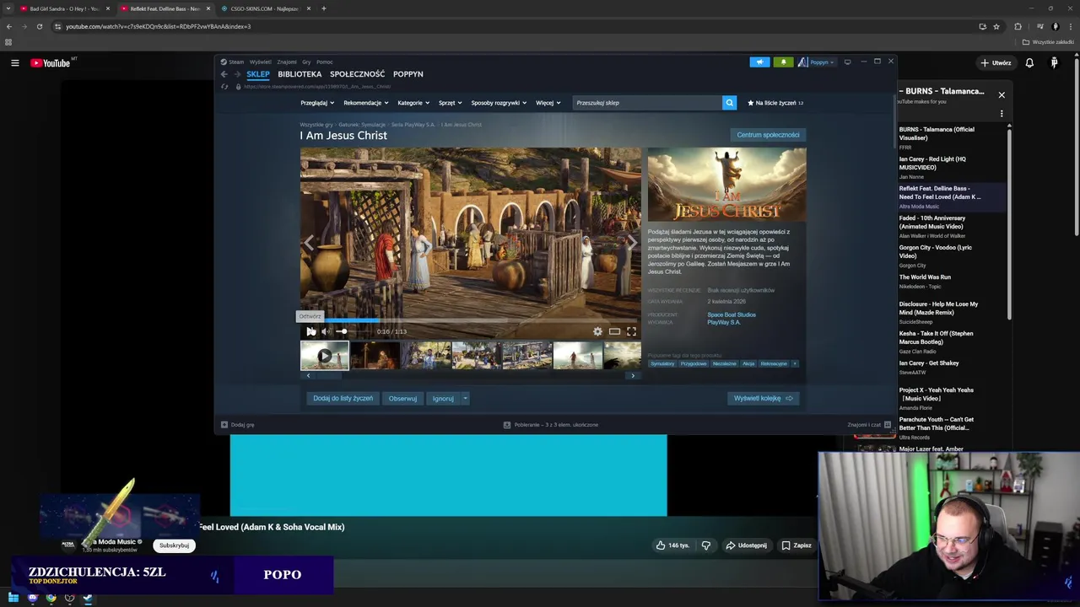This screenshot has height=607, width=1080.
Task: Go back in Steam navigation
Action: (x=224, y=74)
